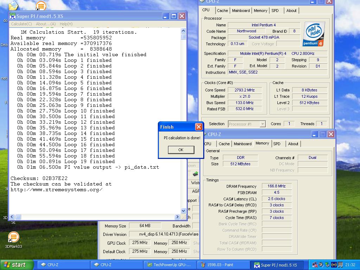Click the Intel Inside Pentium 4 logo
Screen dimensions: 360x270
314,34
